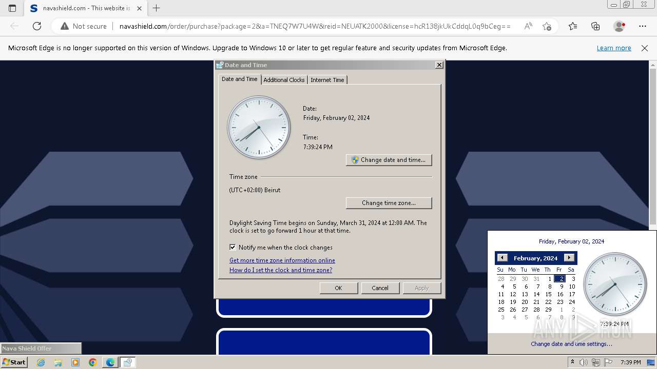Open How do I set the clock link
Image resolution: width=657 pixels, height=369 pixels.
[x=281, y=270]
